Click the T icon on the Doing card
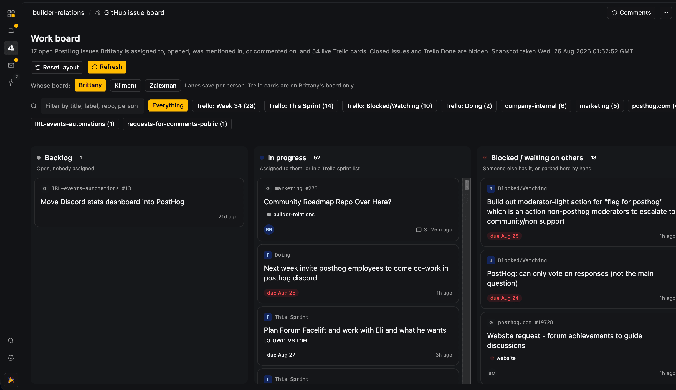This screenshot has height=390, width=676. pos(268,255)
